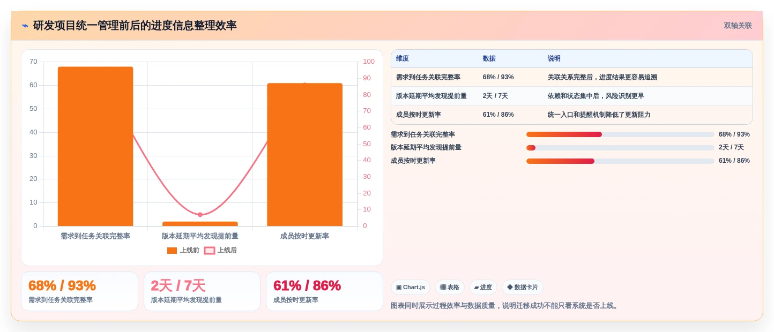Click the left axis value 70
Image resolution: width=774 pixels, height=332 pixels.
[x=33, y=62]
